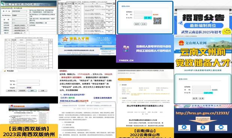Click the first button in 考生登录 button row
The image size is (232, 138).
click(11, 91)
